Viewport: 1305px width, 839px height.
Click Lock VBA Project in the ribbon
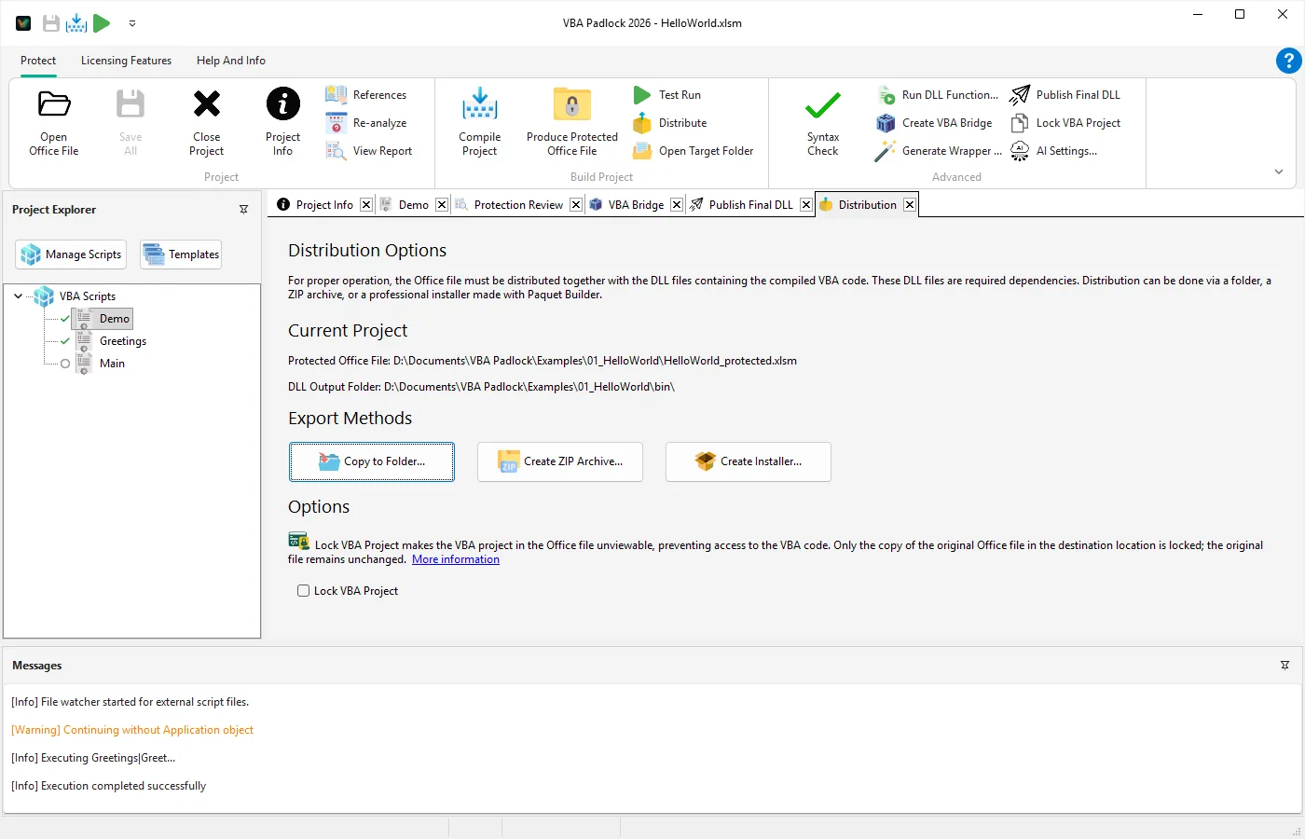(x=1065, y=123)
